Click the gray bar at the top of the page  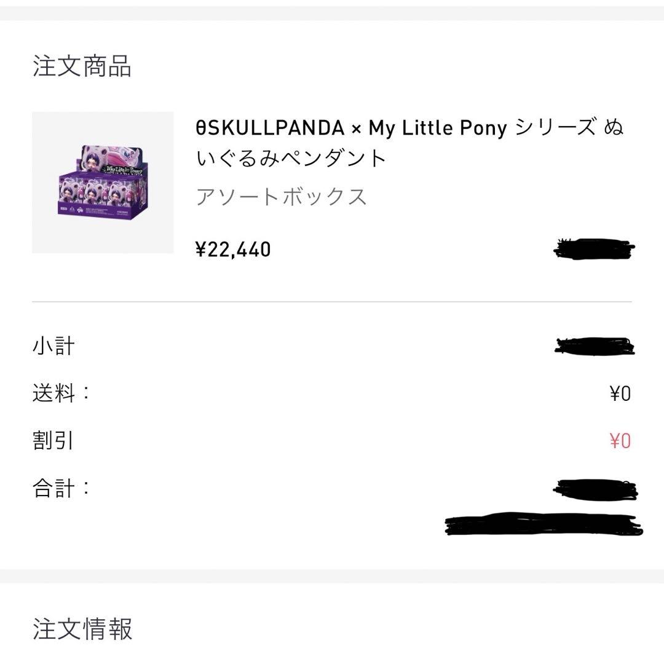point(332,13)
